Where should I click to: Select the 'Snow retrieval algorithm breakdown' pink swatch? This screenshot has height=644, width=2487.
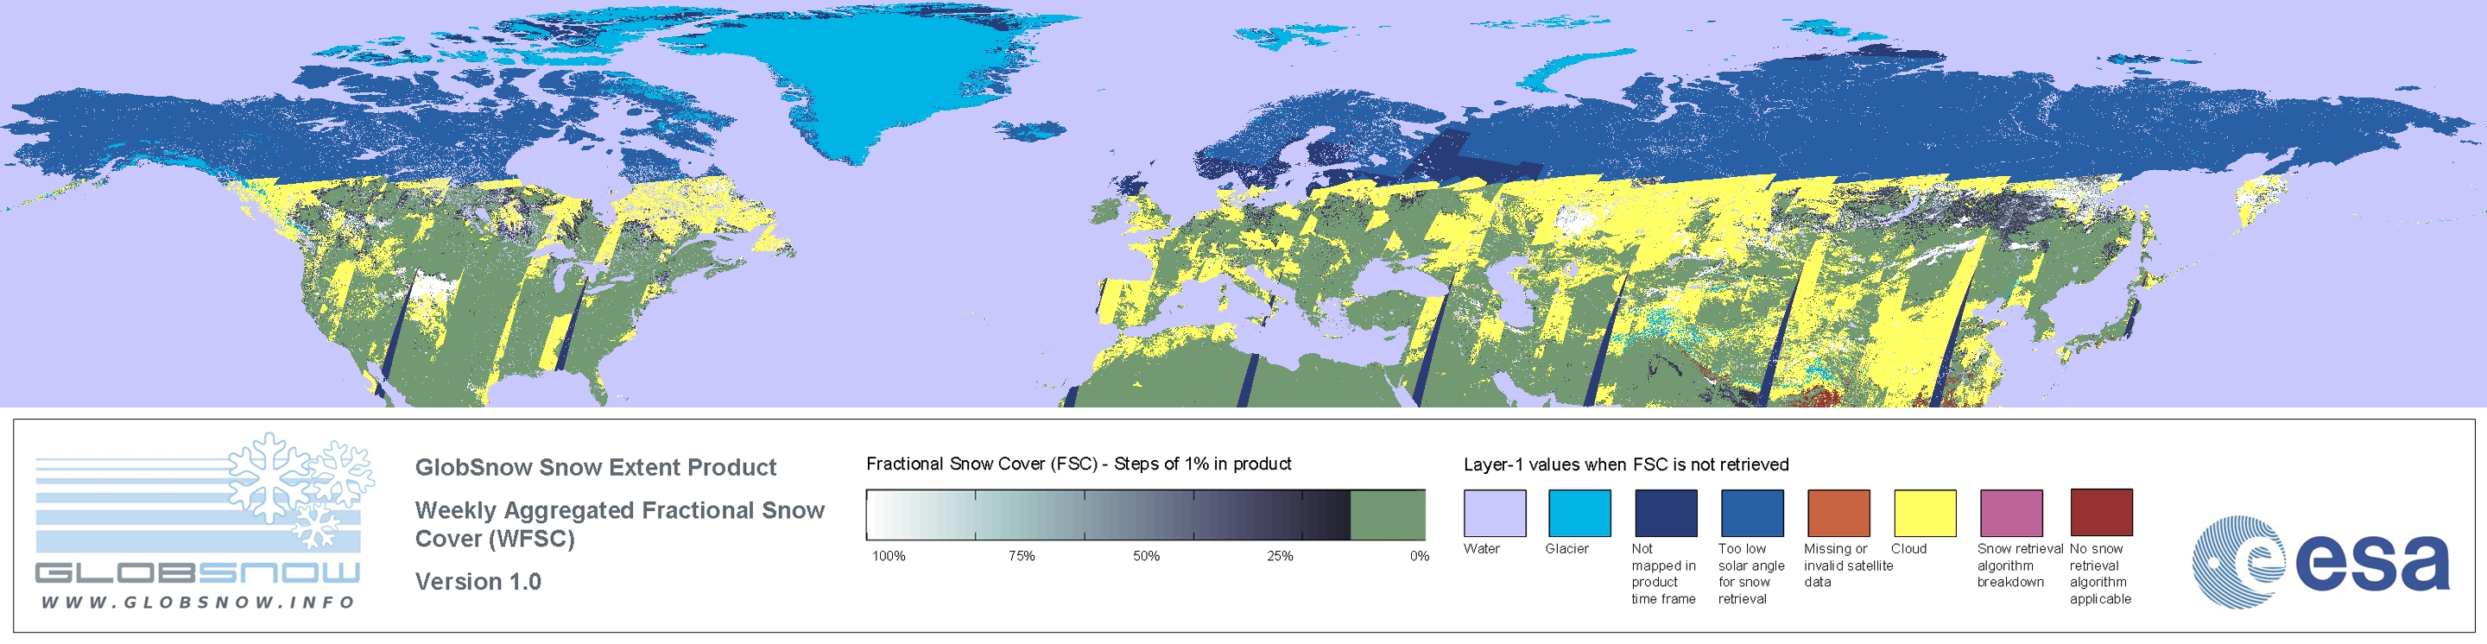(x=2011, y=513)
